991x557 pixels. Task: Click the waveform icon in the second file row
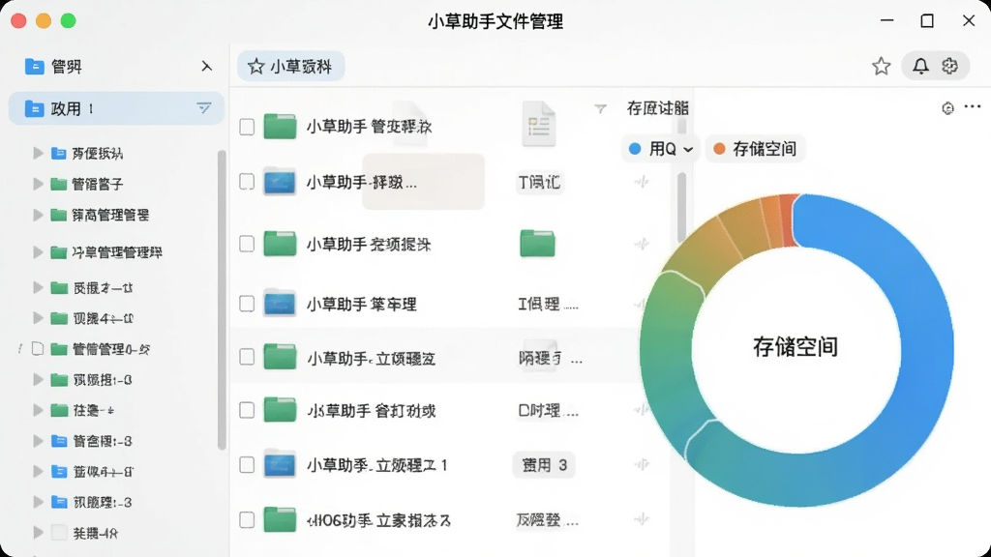[x=642, y=182]
